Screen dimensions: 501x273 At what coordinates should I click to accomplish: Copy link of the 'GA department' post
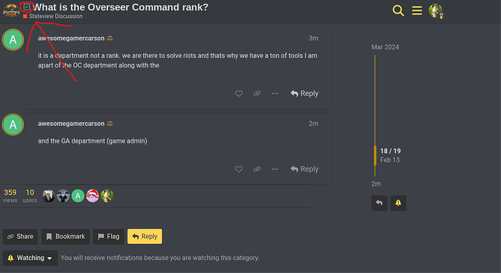(257, 169)
